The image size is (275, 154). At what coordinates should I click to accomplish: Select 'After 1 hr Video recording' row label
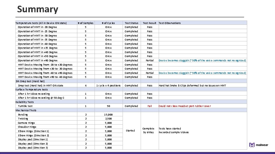coord(34,94)
